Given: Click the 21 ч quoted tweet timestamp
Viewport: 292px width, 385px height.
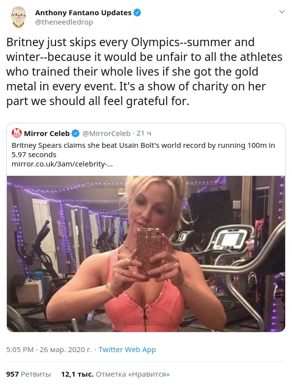Looking at the screenshot, I should click(144, 134).
